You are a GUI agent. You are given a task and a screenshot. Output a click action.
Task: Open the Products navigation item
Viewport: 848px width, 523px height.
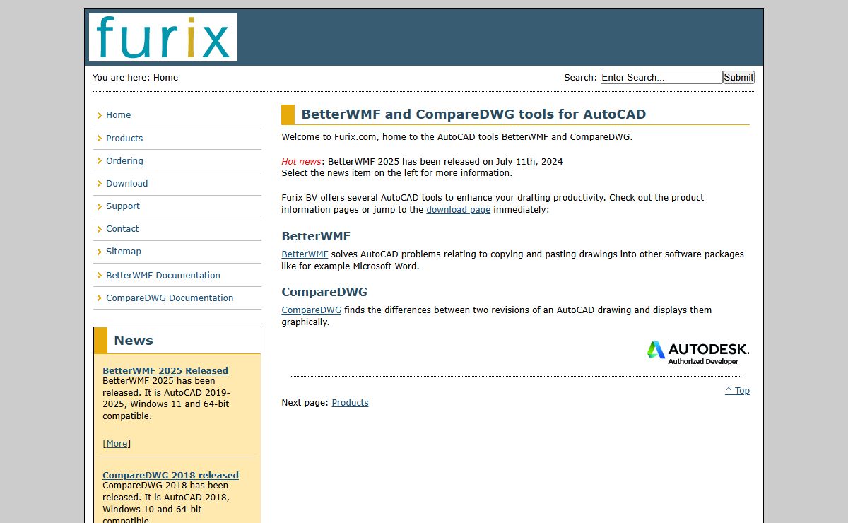[124, 138]
